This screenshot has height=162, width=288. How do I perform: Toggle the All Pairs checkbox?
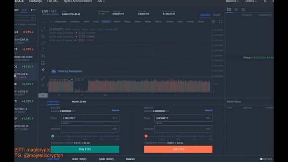point(261,159)
